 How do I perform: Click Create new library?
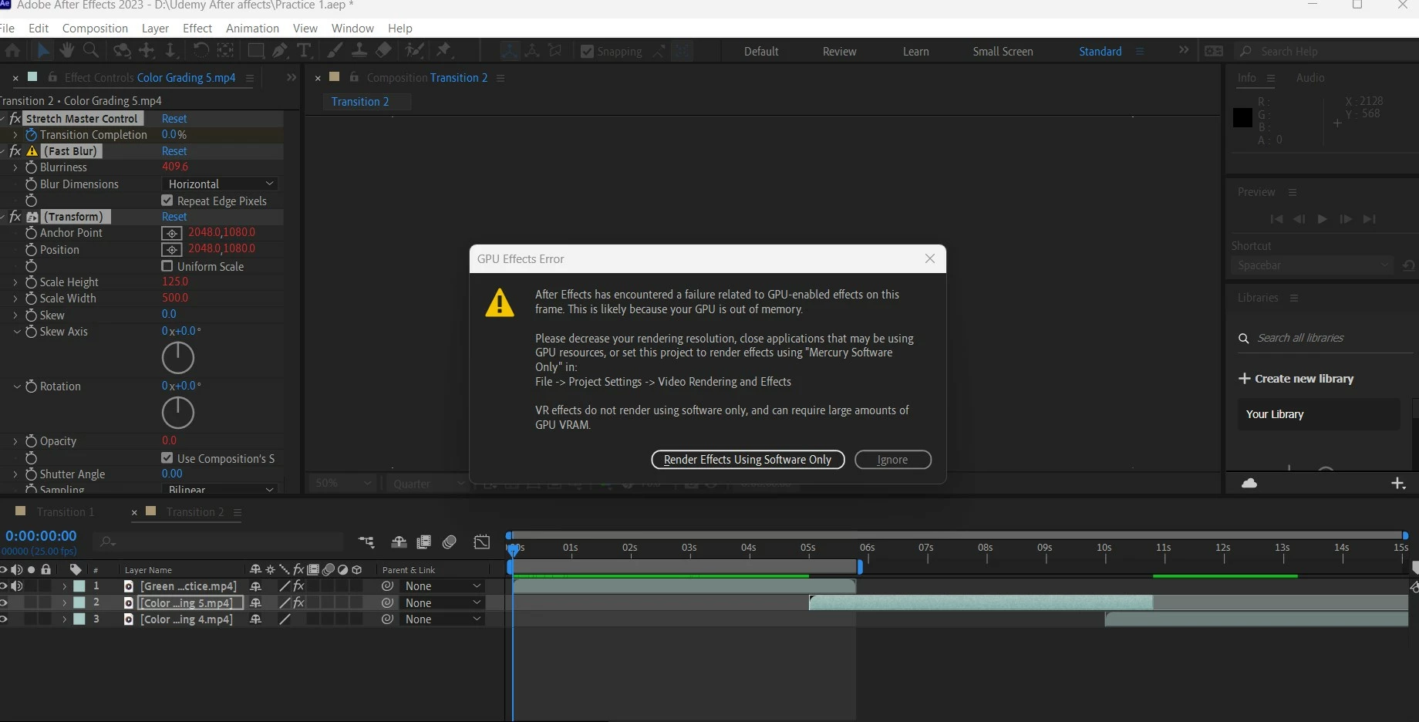pos(1296,379)
